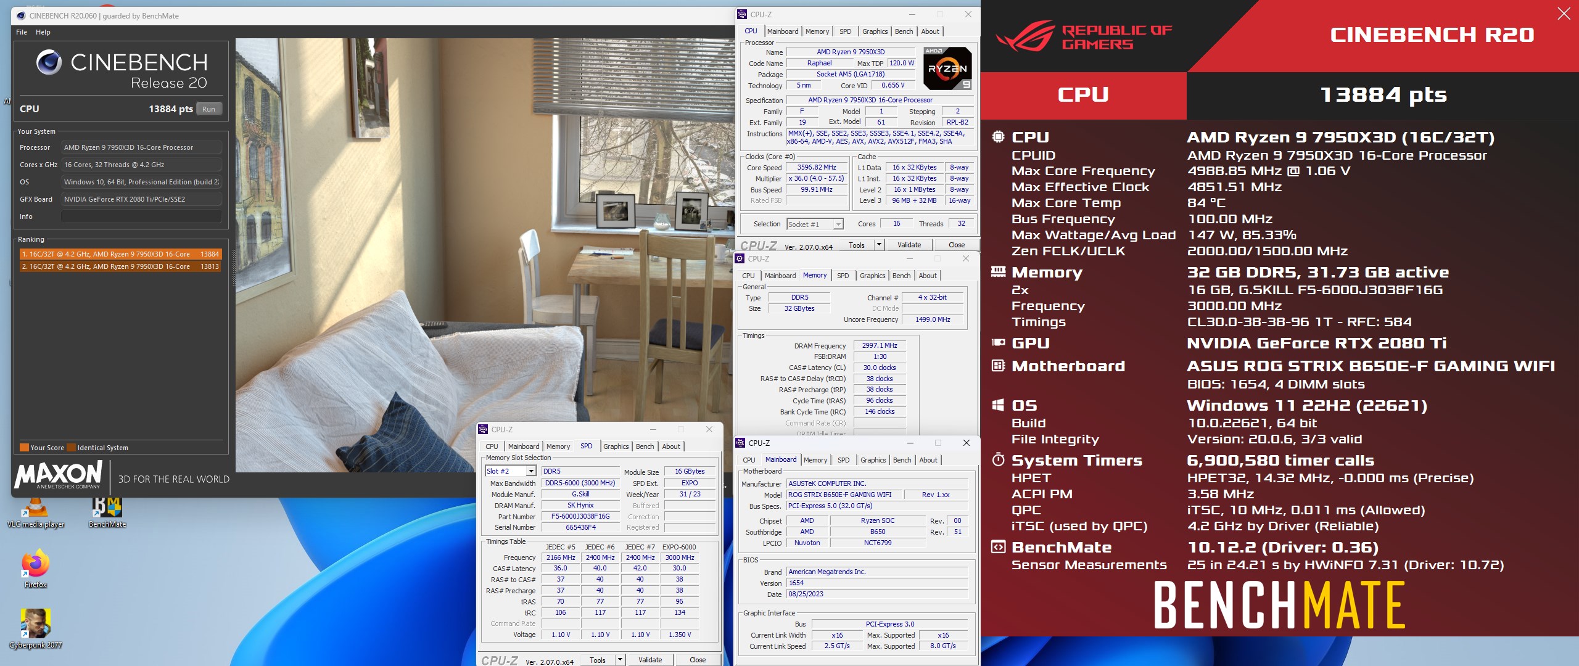Click Validate in top CPU-Z window
The height and width of the screenshot is (666, 1579).
909,245
